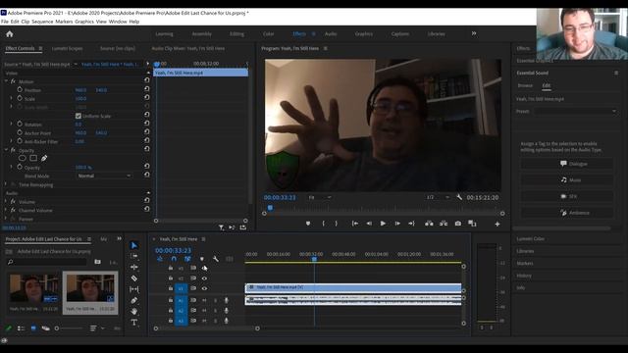628x353 pixels.
Task: Toggle track output eye for V1
Action: click(204, 288)
